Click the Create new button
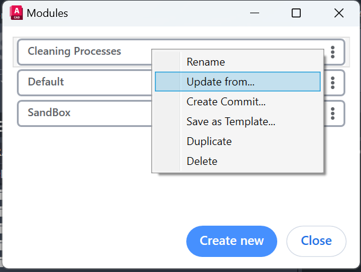The width and height of the screenshot is (361, 272). 231,241
